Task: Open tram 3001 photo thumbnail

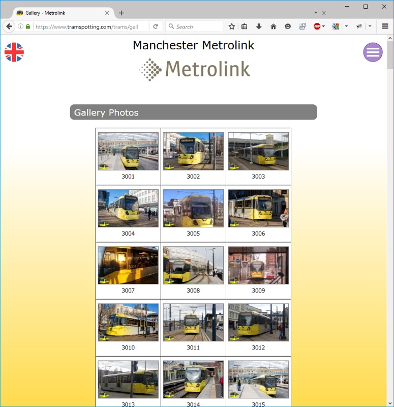Action: click(128, 151)
